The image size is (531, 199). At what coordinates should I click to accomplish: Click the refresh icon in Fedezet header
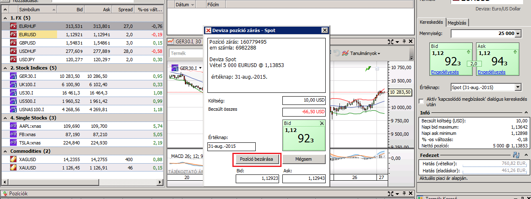516,155
